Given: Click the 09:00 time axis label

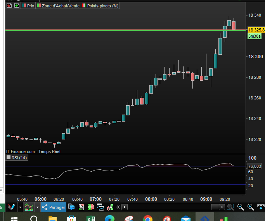Looking at the screenshot, I should (206, 199).
